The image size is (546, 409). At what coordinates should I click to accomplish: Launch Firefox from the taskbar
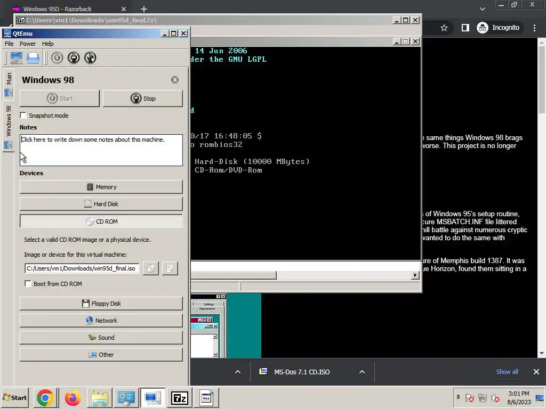click(x=73, y=397)
